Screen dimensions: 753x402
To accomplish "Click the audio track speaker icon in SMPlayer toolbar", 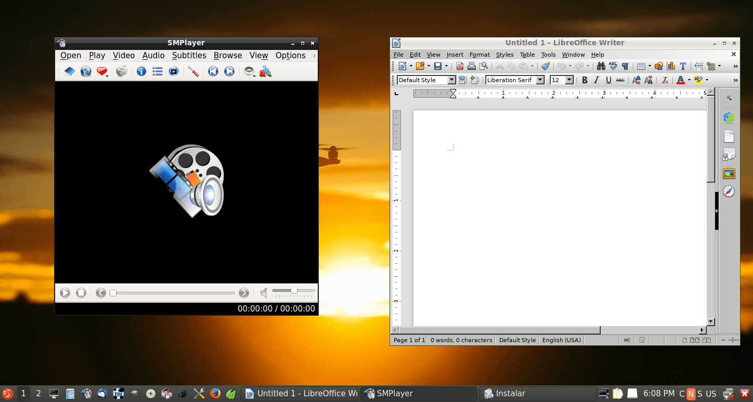I will [249, 72].
